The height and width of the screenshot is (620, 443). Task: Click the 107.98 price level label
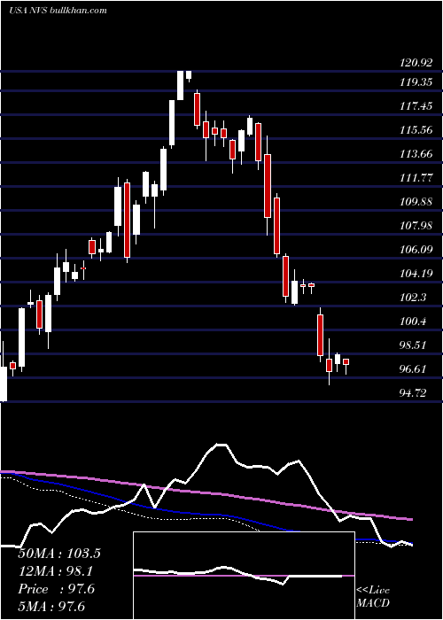[x=416, y=226]
